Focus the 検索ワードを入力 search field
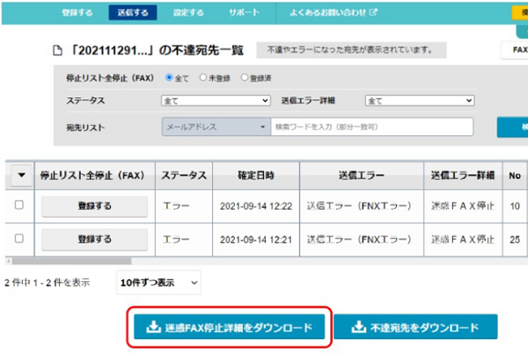 372,126
